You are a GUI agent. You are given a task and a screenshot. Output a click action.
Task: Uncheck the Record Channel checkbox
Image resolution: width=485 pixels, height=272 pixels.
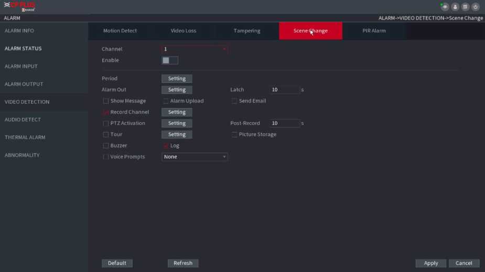point(106,112)
